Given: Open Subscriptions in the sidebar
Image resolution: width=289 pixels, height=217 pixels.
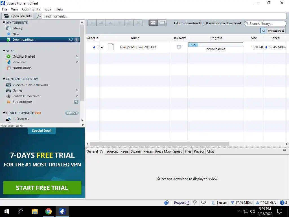Looking at the screenshot, I should coord(40,102).
